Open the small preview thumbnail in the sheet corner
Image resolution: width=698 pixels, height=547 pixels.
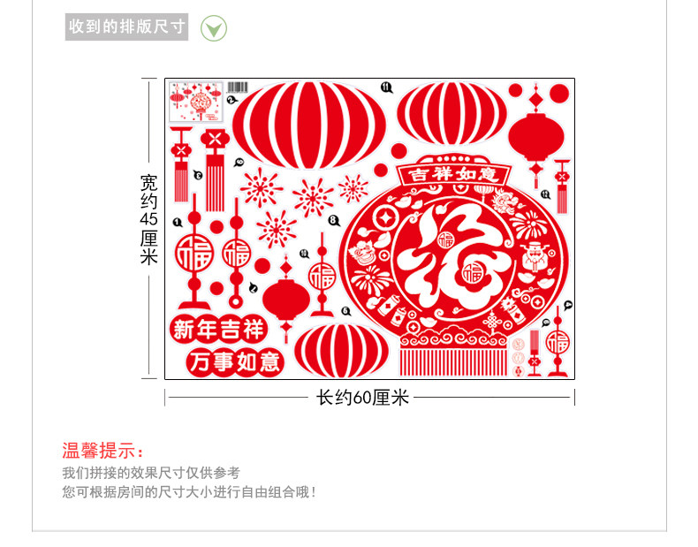[x=196, y=102]
